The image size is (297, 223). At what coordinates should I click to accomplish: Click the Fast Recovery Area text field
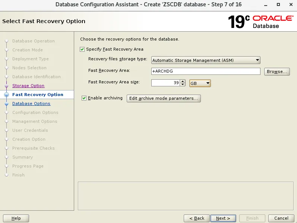tap(206, 71)
